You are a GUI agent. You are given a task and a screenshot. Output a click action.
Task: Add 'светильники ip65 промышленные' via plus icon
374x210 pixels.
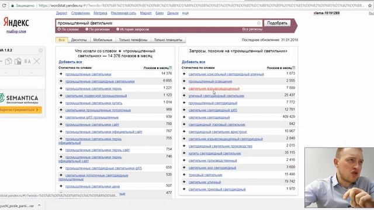(x=61, y=117)
